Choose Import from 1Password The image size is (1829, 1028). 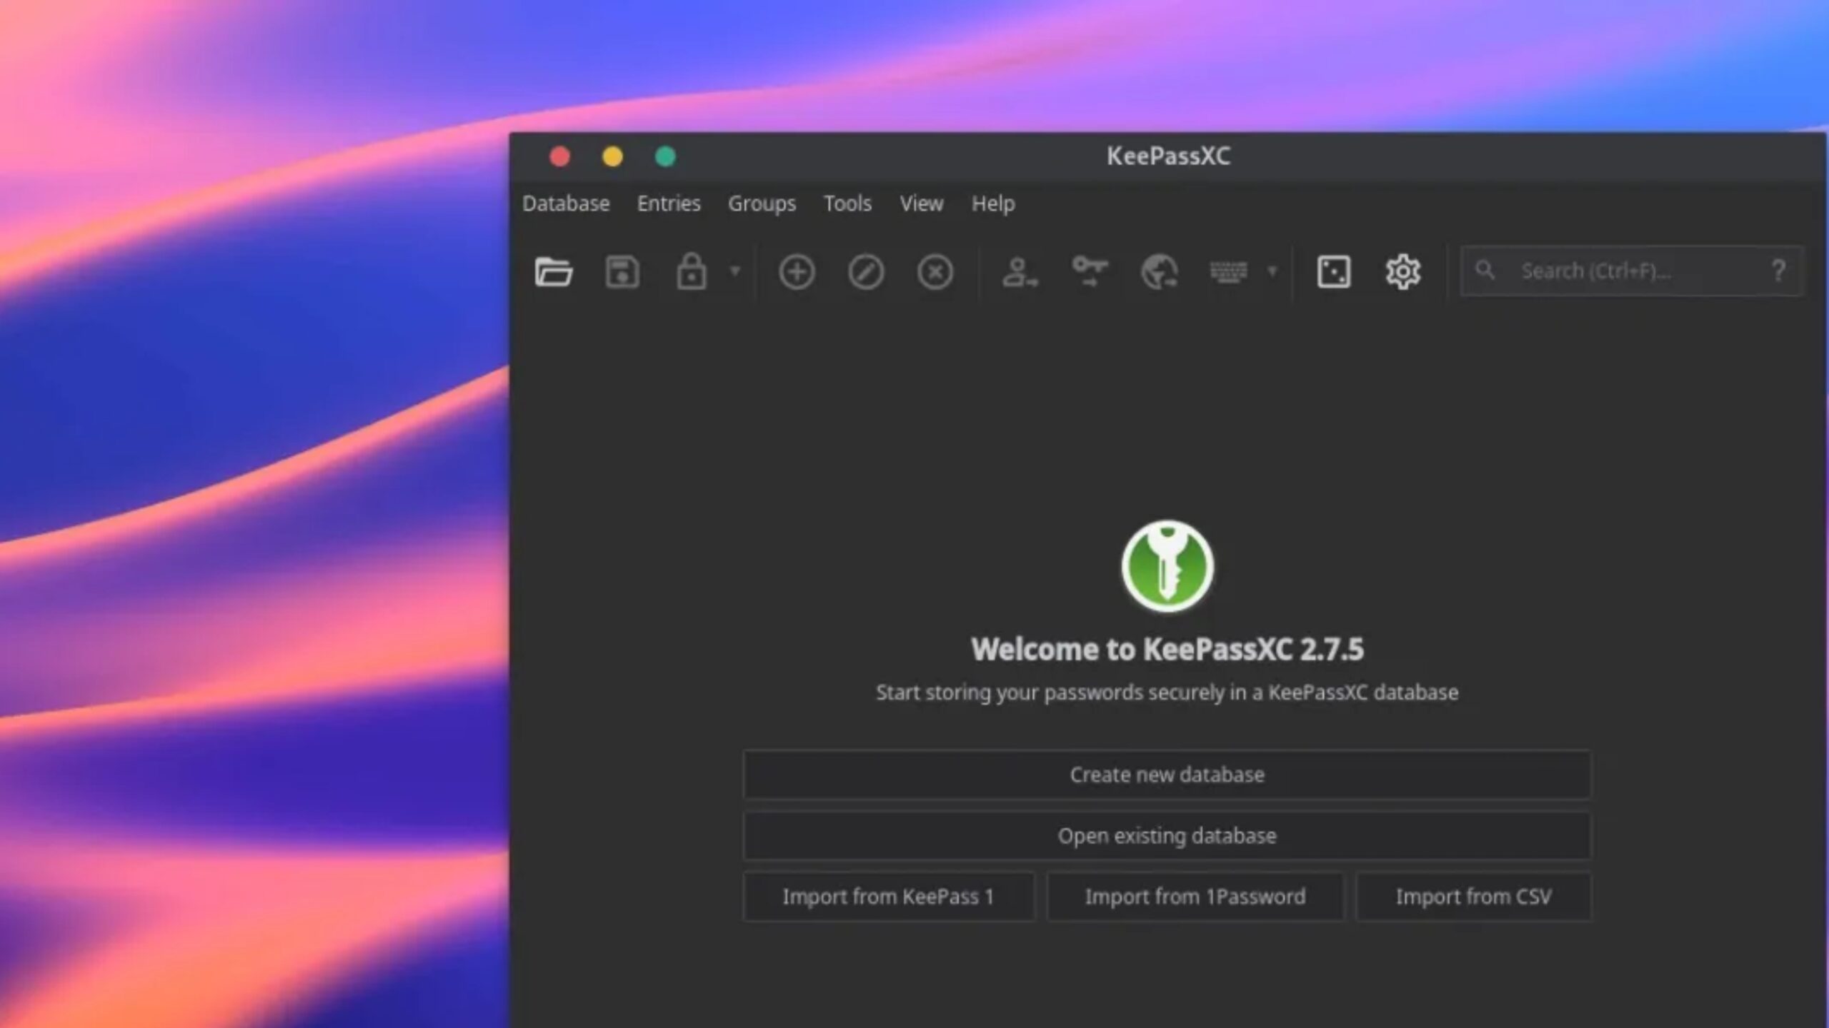[1195, 897]
